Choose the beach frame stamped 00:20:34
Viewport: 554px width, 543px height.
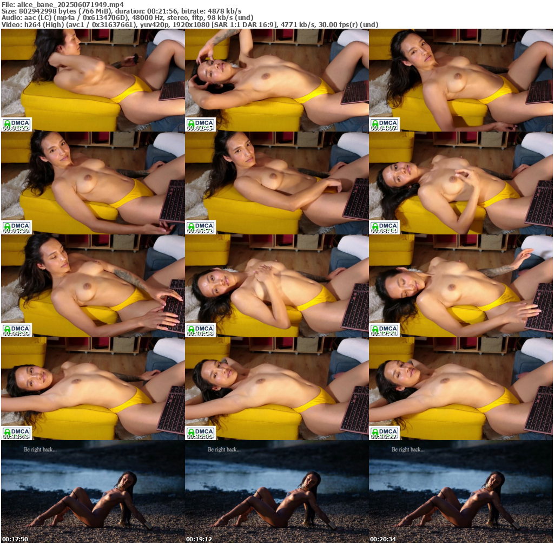click(x=461, y=492)
